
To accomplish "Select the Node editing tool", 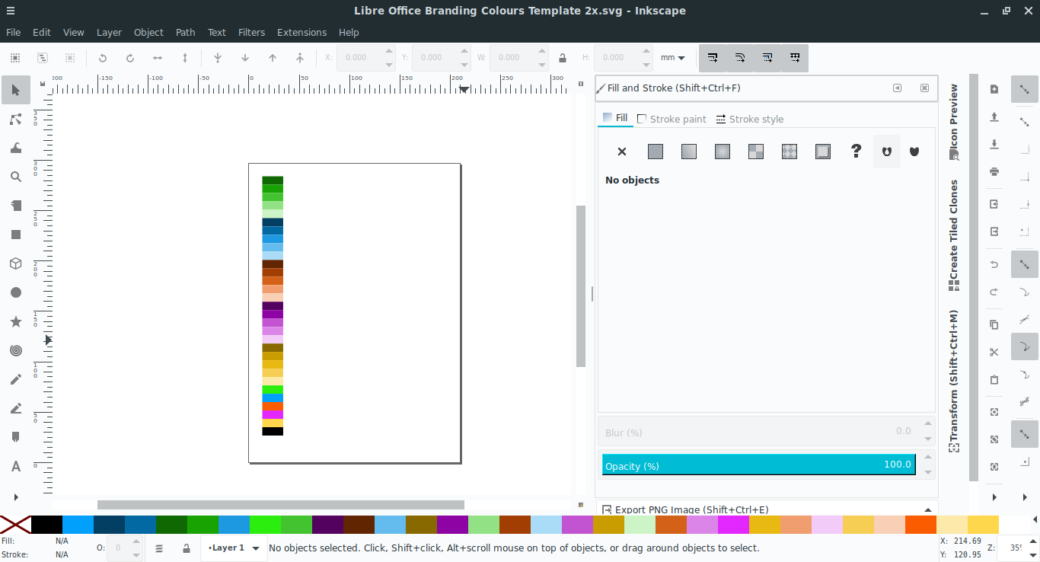I will point(15,119).
